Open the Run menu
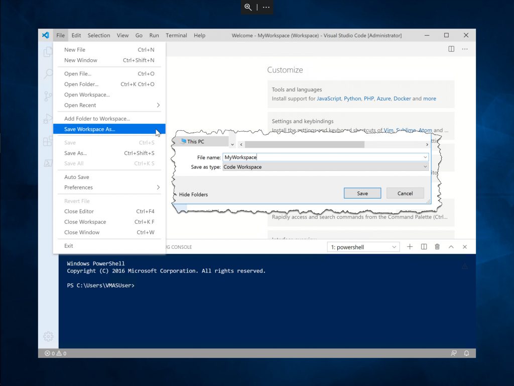The image size is (514, 386). tap(154, 36)
